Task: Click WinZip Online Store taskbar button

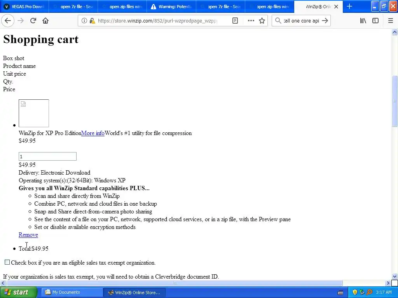Action: (134, 293)
